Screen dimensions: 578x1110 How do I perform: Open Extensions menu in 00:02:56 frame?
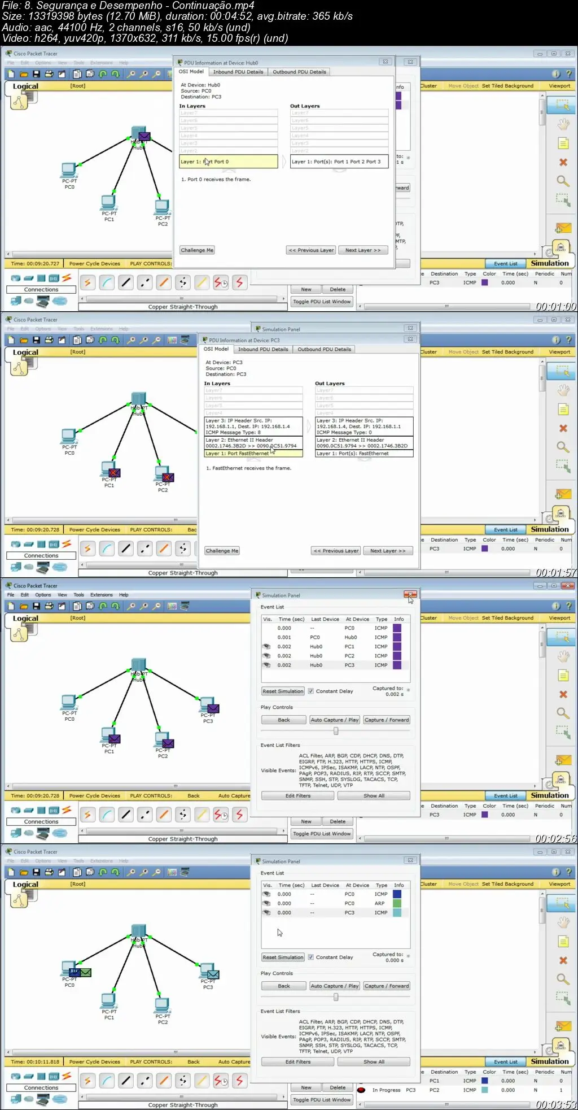101,595
